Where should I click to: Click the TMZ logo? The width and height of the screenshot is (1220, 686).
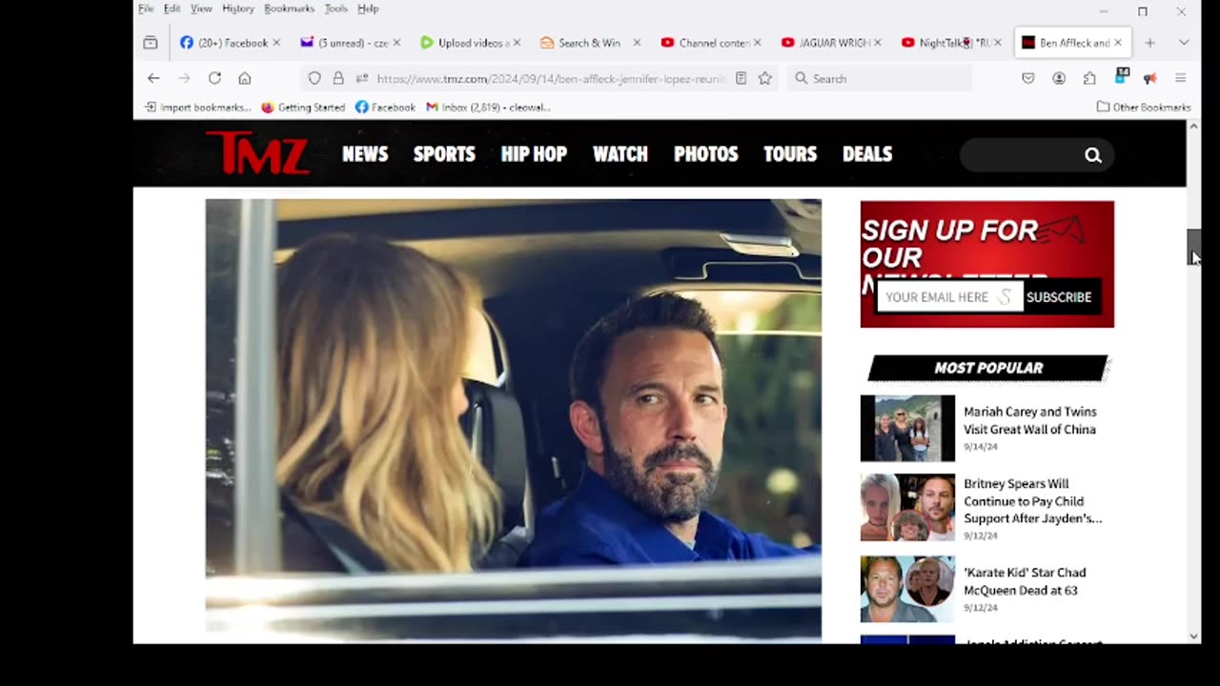tap(257, 152)
